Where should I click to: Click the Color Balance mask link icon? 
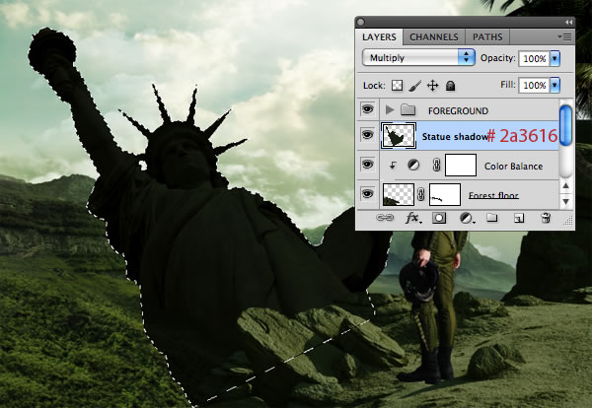pos(436,165)
